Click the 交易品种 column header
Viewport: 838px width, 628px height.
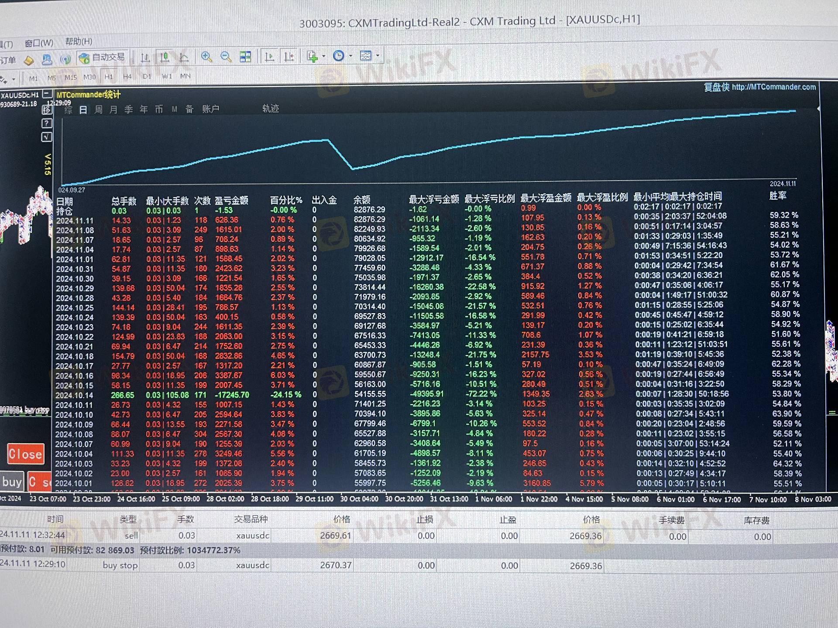[251, 519]
